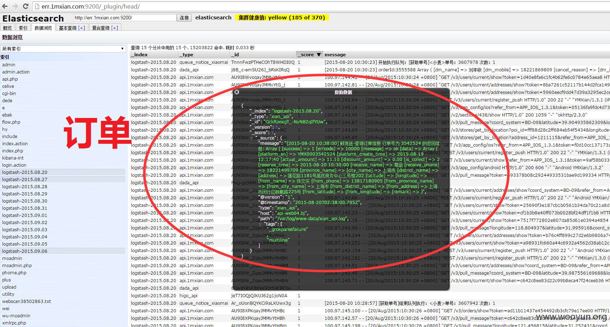Screen dimensions: 610x327
Task: Select the dede index
Action: tap(63, 101)
